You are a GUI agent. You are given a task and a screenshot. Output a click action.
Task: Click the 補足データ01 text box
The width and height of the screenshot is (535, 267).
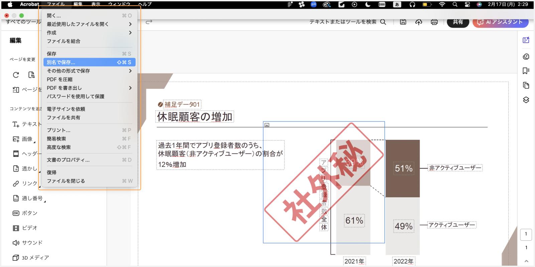click(182, 104)
